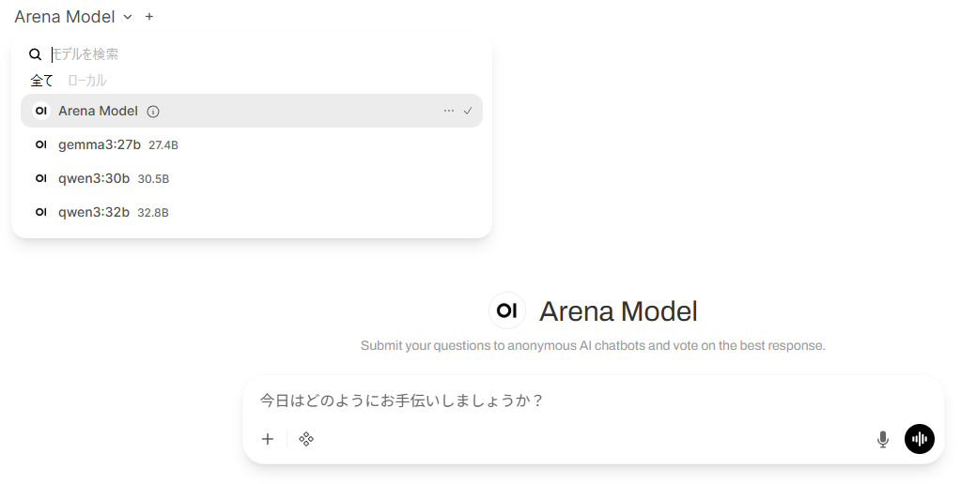Pick the qwen3:32b model
The width and height of the screenshot is (961, 484).
point(94,212)
